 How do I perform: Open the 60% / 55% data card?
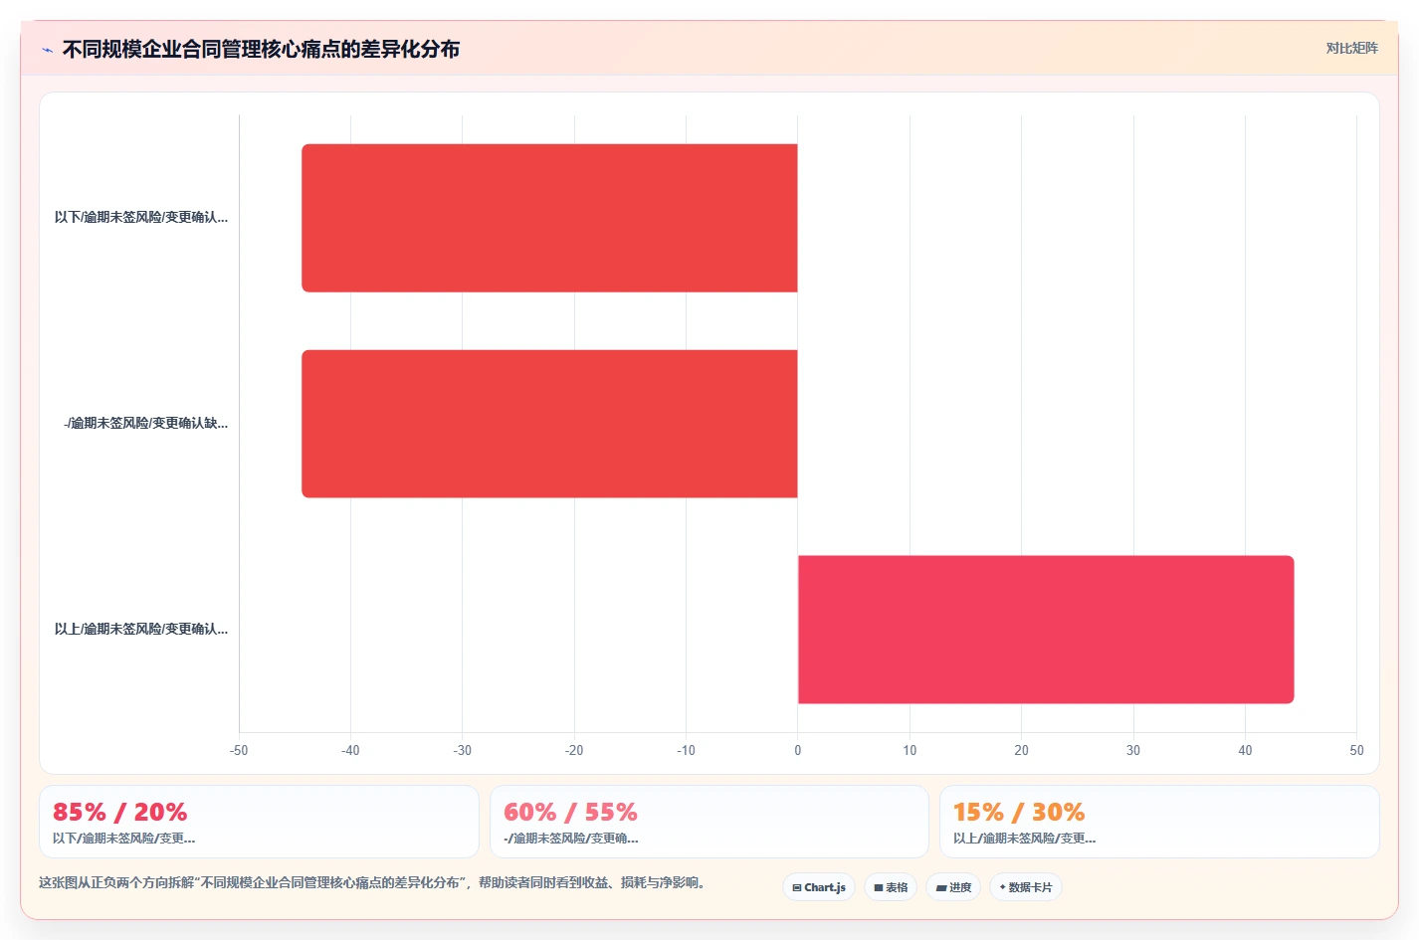(709, 822)
